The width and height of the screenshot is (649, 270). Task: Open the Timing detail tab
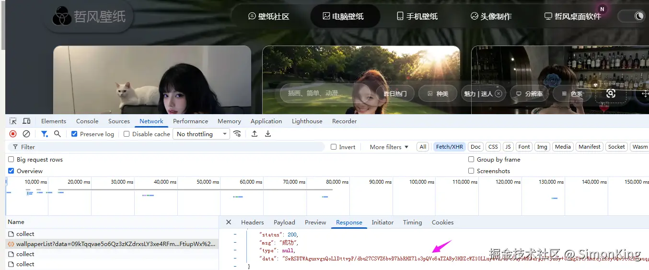tap(412, 222)
